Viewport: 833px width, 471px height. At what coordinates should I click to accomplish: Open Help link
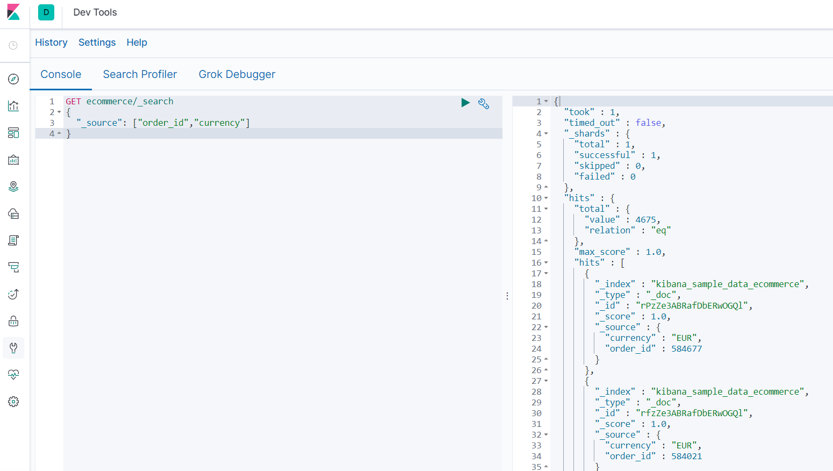[137, 42]
